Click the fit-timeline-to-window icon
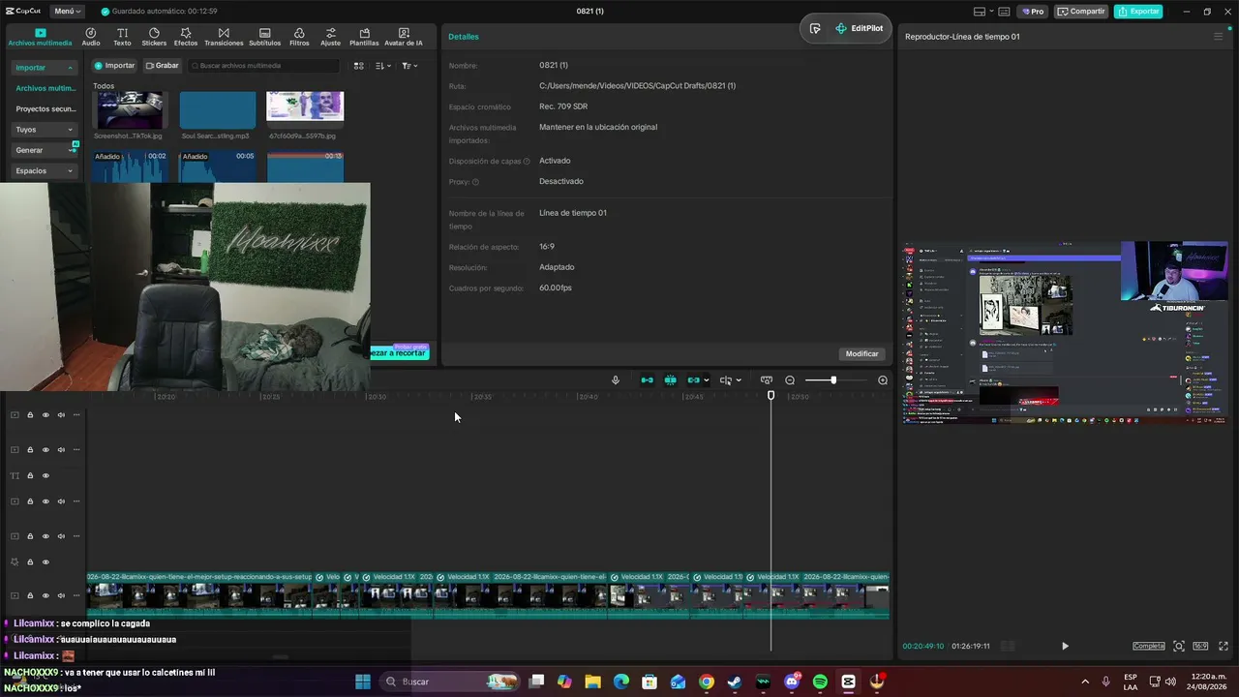The image size is (1239, 697). pos(767,380)
